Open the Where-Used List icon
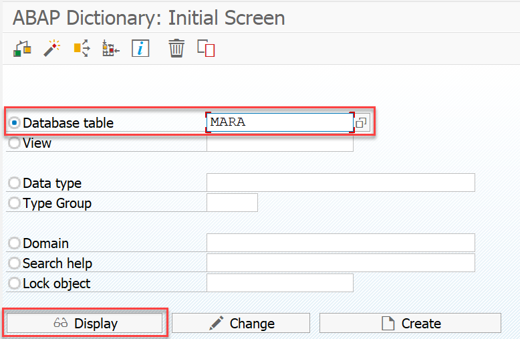This screenshot has height=339, width=520. [82, 49]
